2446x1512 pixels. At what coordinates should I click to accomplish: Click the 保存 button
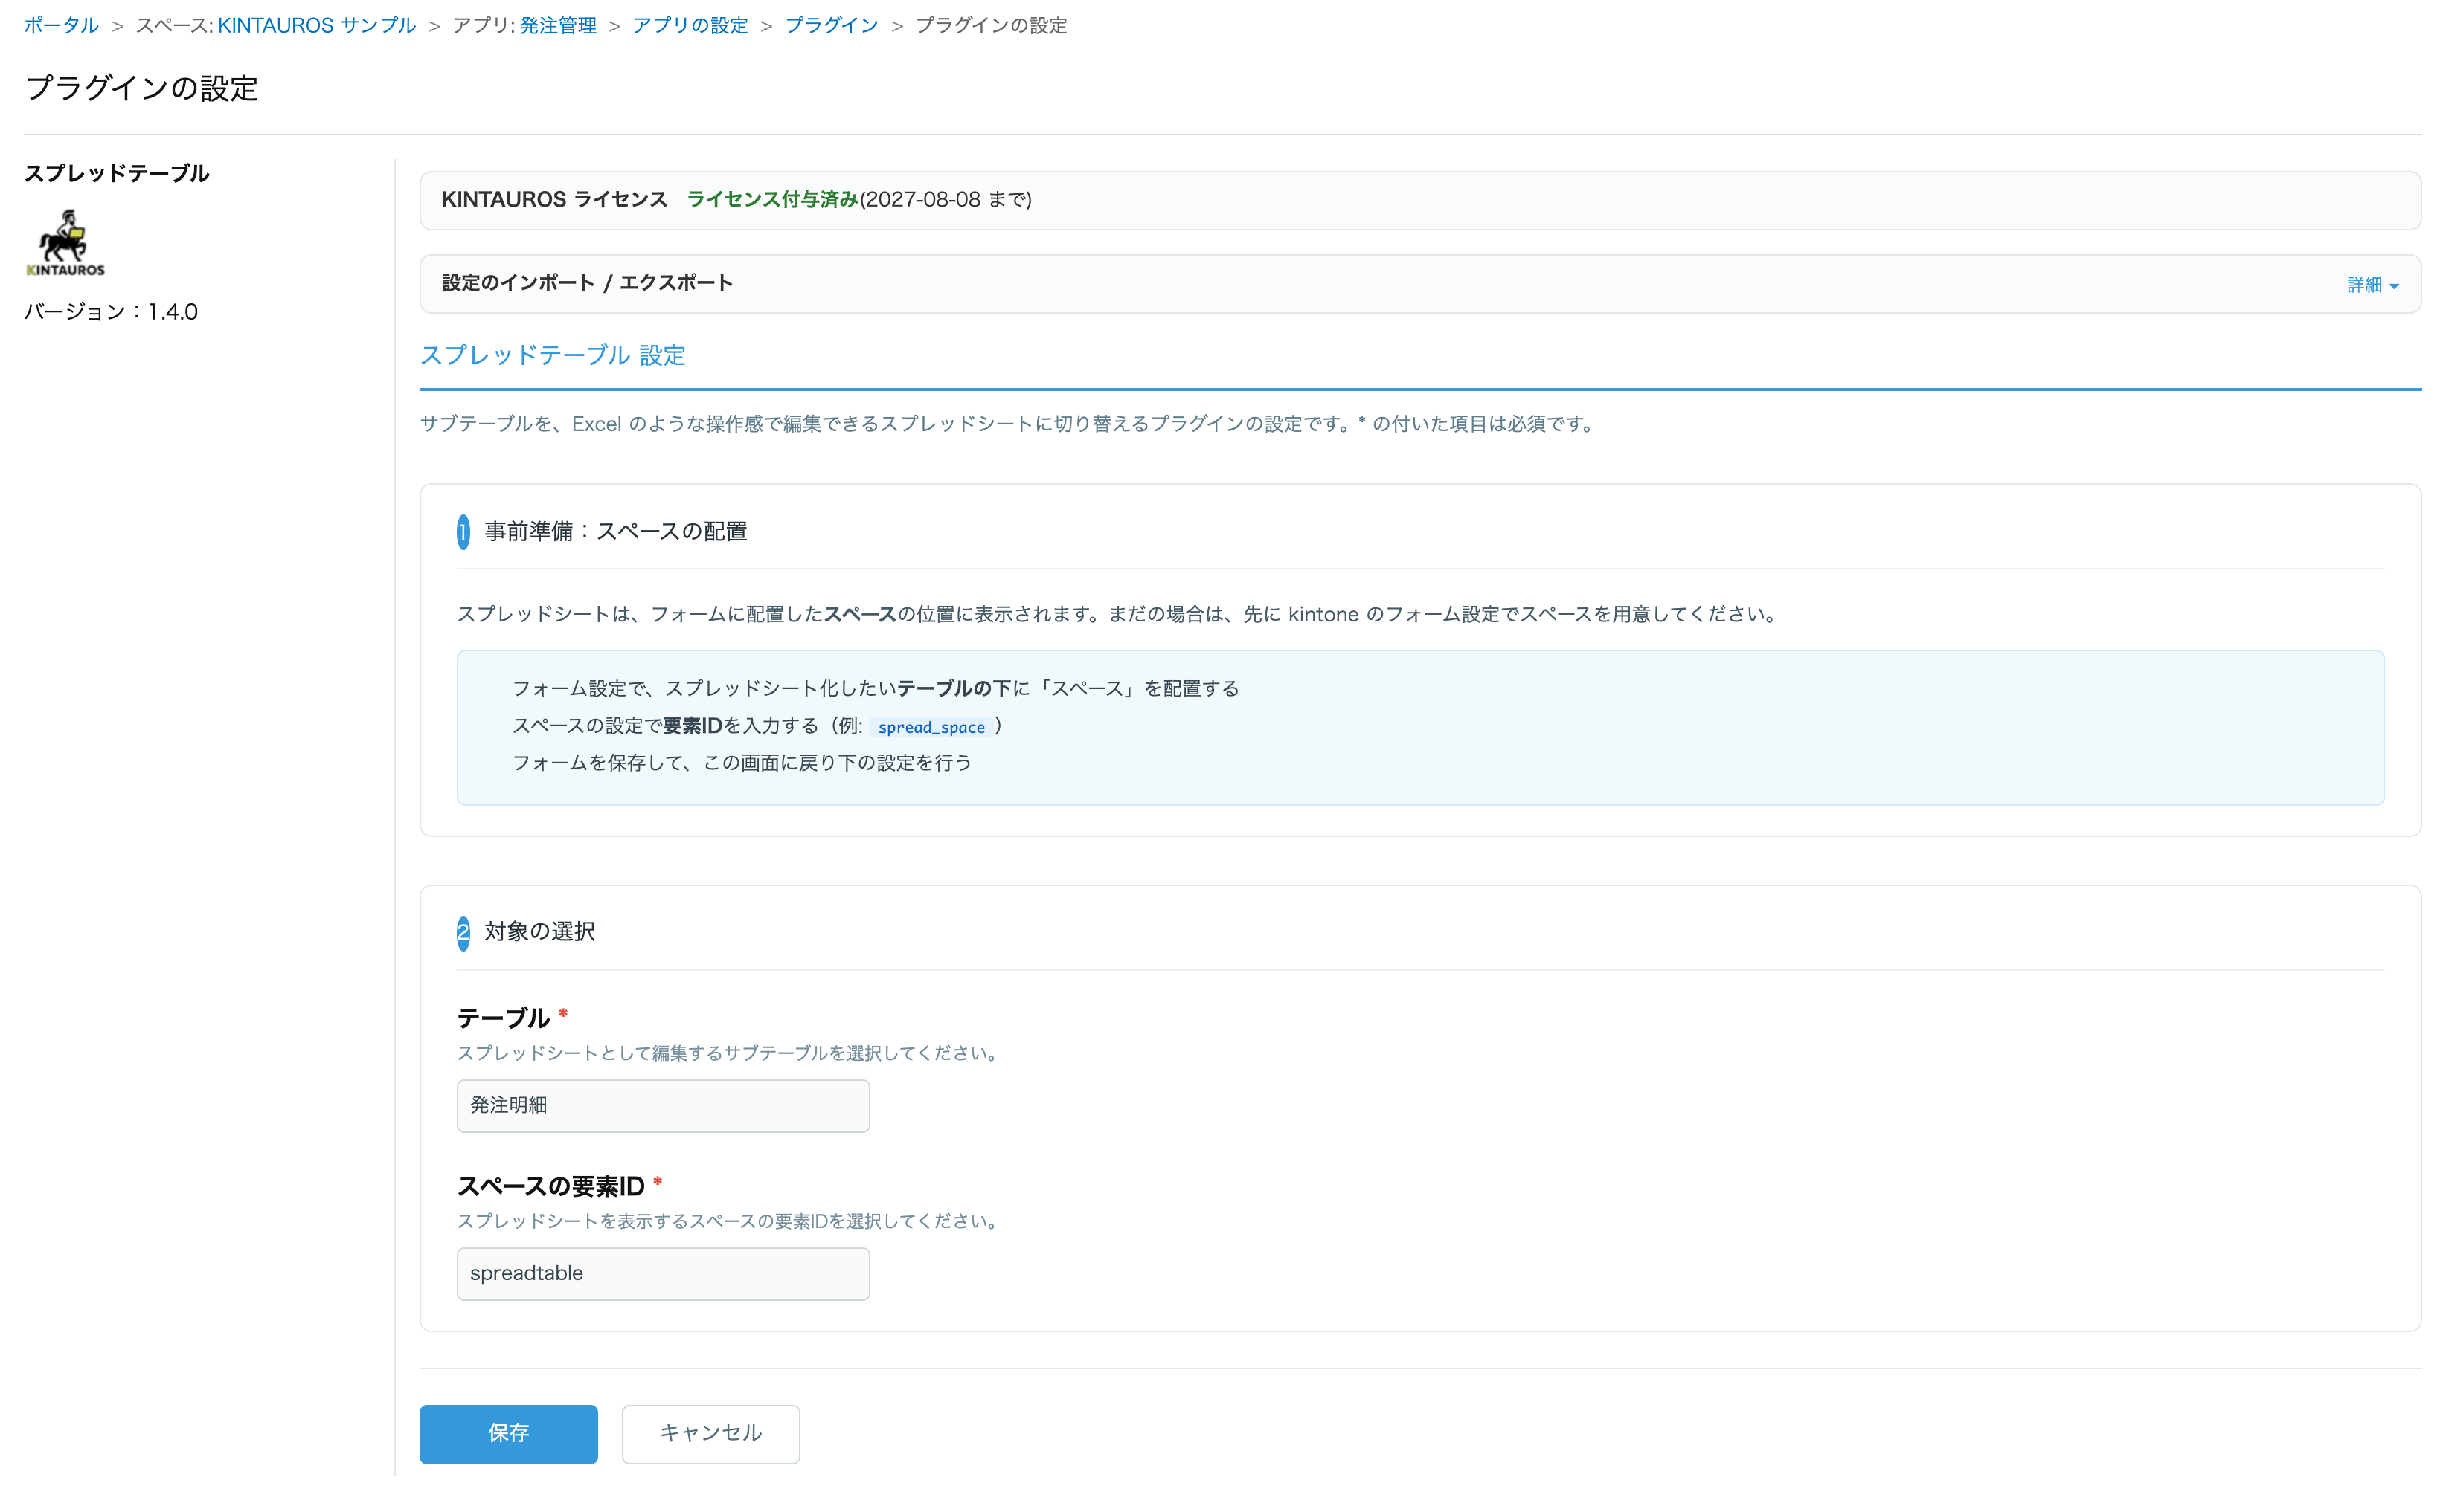pos(508,1433)
